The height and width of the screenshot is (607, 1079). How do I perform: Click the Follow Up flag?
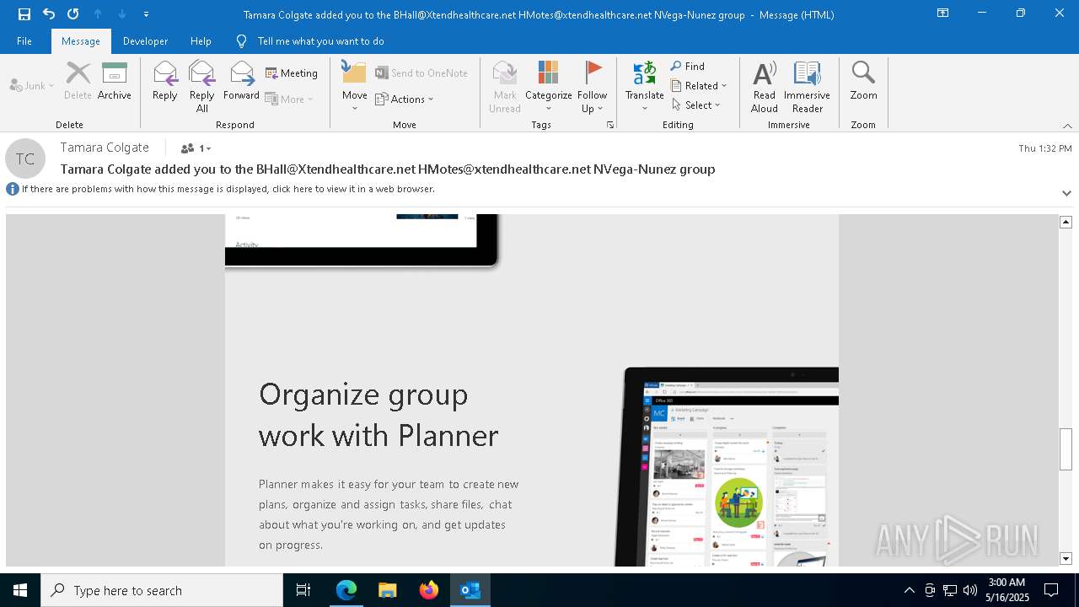coord(593,86)
